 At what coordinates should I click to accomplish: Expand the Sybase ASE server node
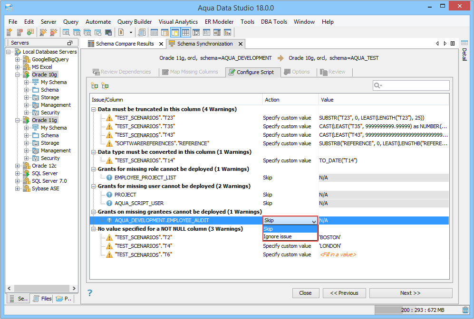pos(18,188)
